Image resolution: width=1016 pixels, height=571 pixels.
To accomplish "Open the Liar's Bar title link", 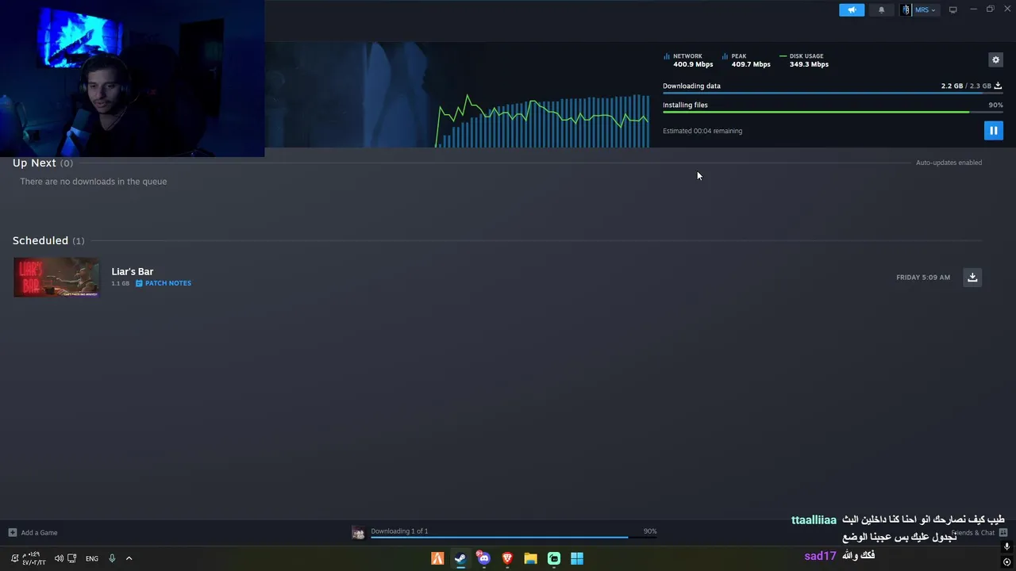I will pyautogui.click(x=132, y=271).
